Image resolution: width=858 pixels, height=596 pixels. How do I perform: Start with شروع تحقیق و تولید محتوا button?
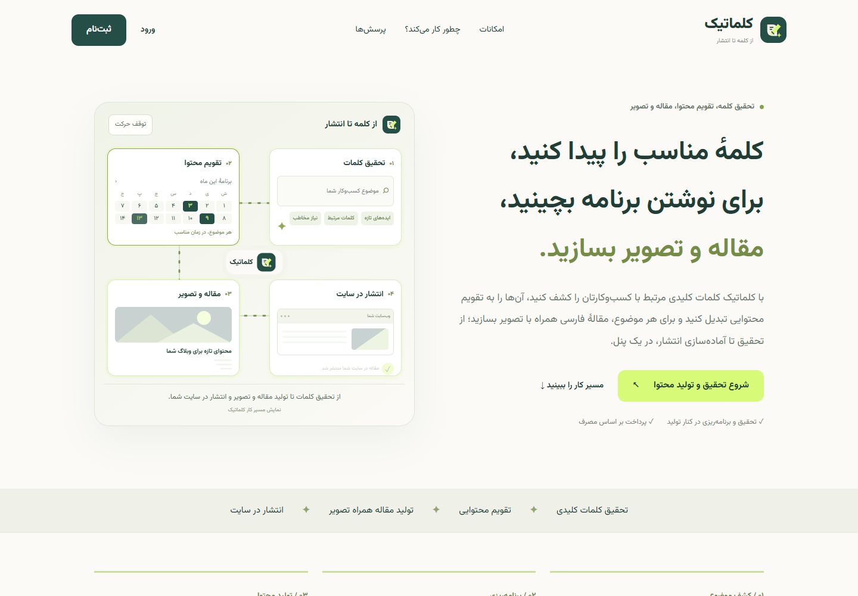pyautogui.click(x=691, y=386)
